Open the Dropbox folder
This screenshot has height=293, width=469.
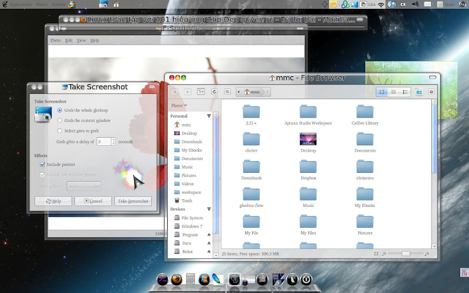[x=308, y=170]
